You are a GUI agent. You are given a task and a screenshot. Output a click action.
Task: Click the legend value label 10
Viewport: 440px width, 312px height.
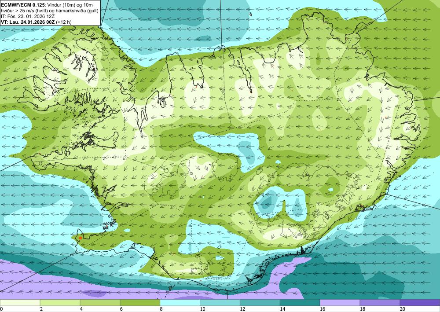[x=202, y=309]
